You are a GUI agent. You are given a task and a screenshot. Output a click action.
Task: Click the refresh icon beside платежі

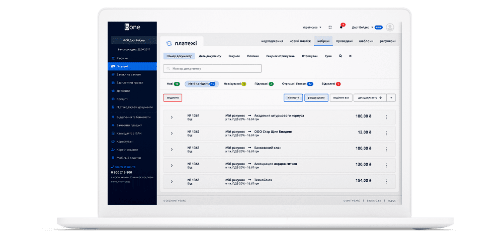[169, 44]
